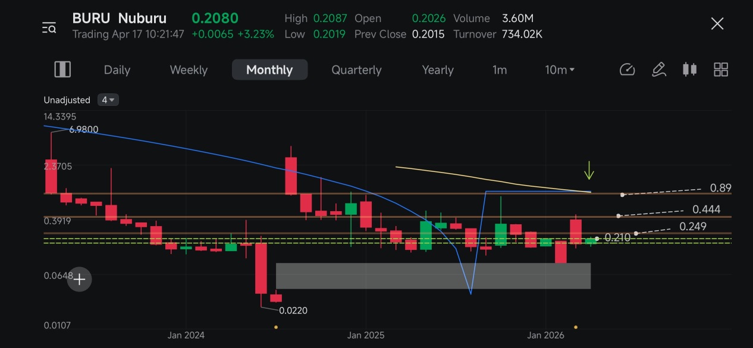Expand the 10m interval dropdown
The height and width of the screenshot is (348, 753).
pyautogui.click(x=560, y=70)
